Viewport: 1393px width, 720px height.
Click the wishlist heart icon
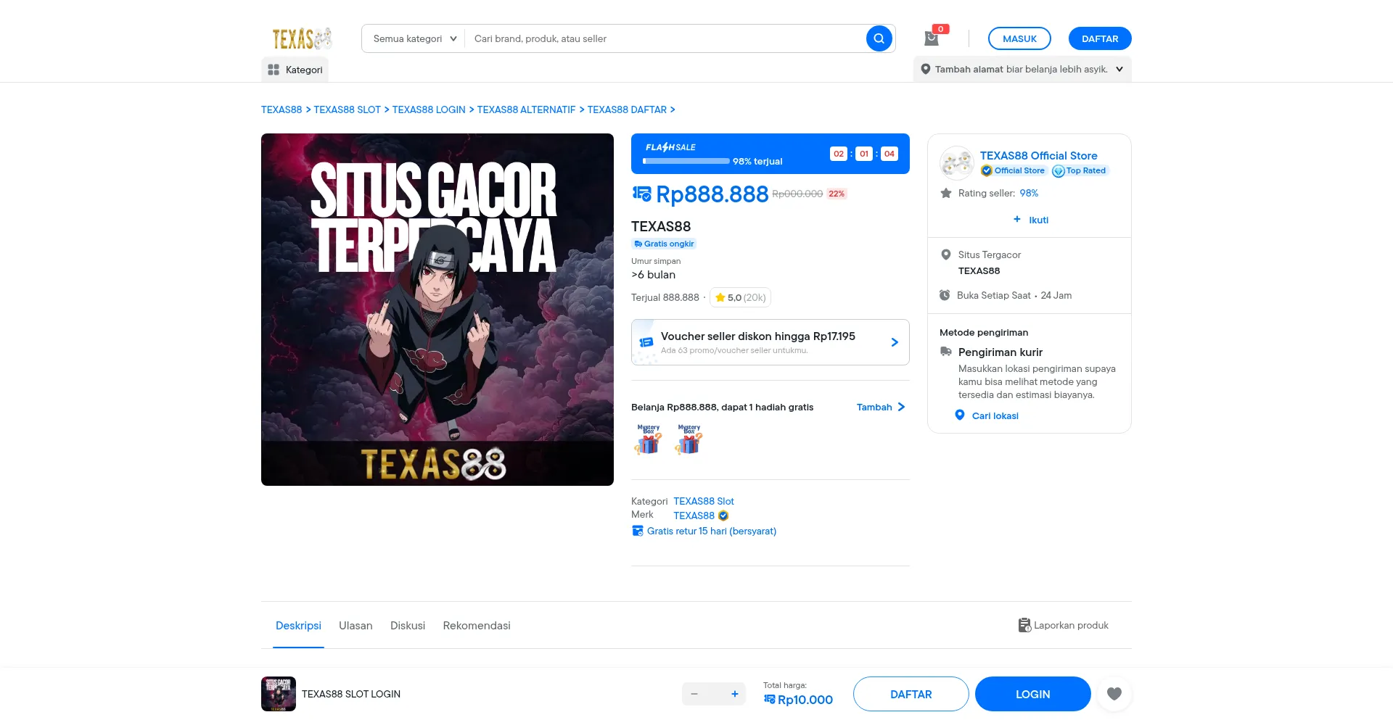pos(1114,694)
